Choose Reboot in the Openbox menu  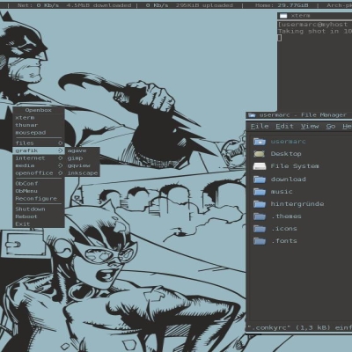[38, 216]
